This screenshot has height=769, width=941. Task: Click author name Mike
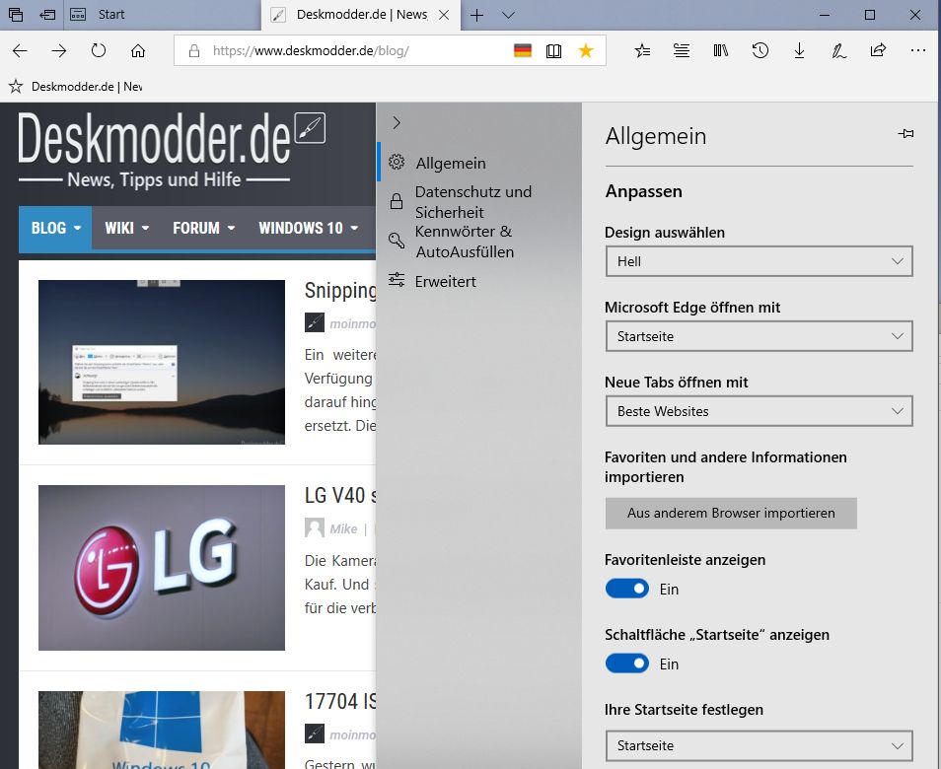(343, 528)
